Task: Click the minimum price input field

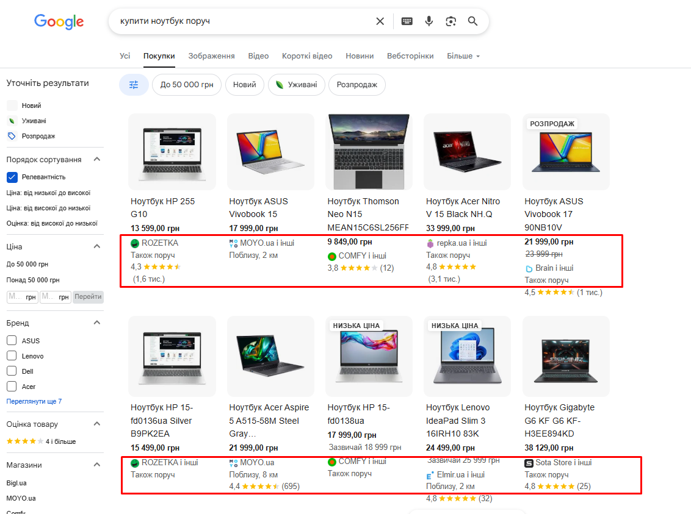Action: (x=22, y=297)
